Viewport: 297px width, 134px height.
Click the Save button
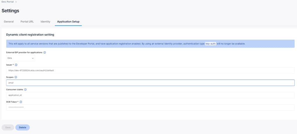tap(8, 127)
